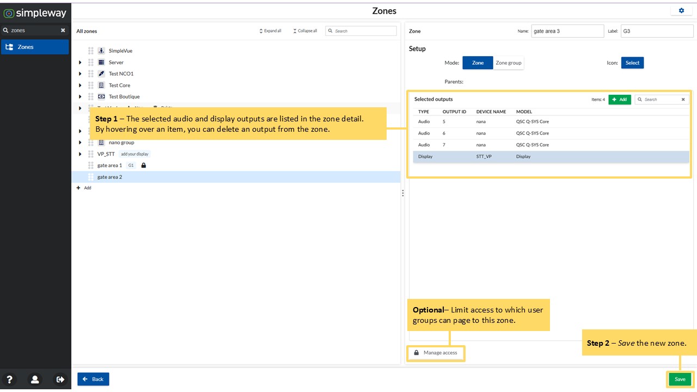Viewport: 697px width, 392px height.
Task: Click Expand all in zones header
Action: (270, 31)
